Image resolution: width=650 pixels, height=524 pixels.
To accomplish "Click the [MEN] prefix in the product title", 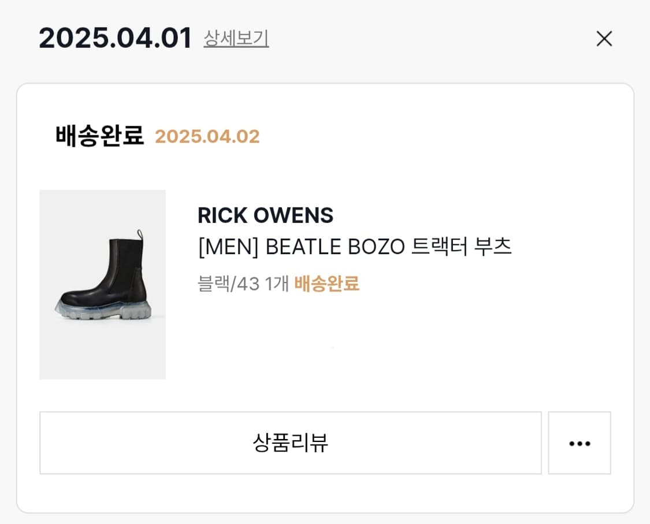I will [x=228, y=247].
